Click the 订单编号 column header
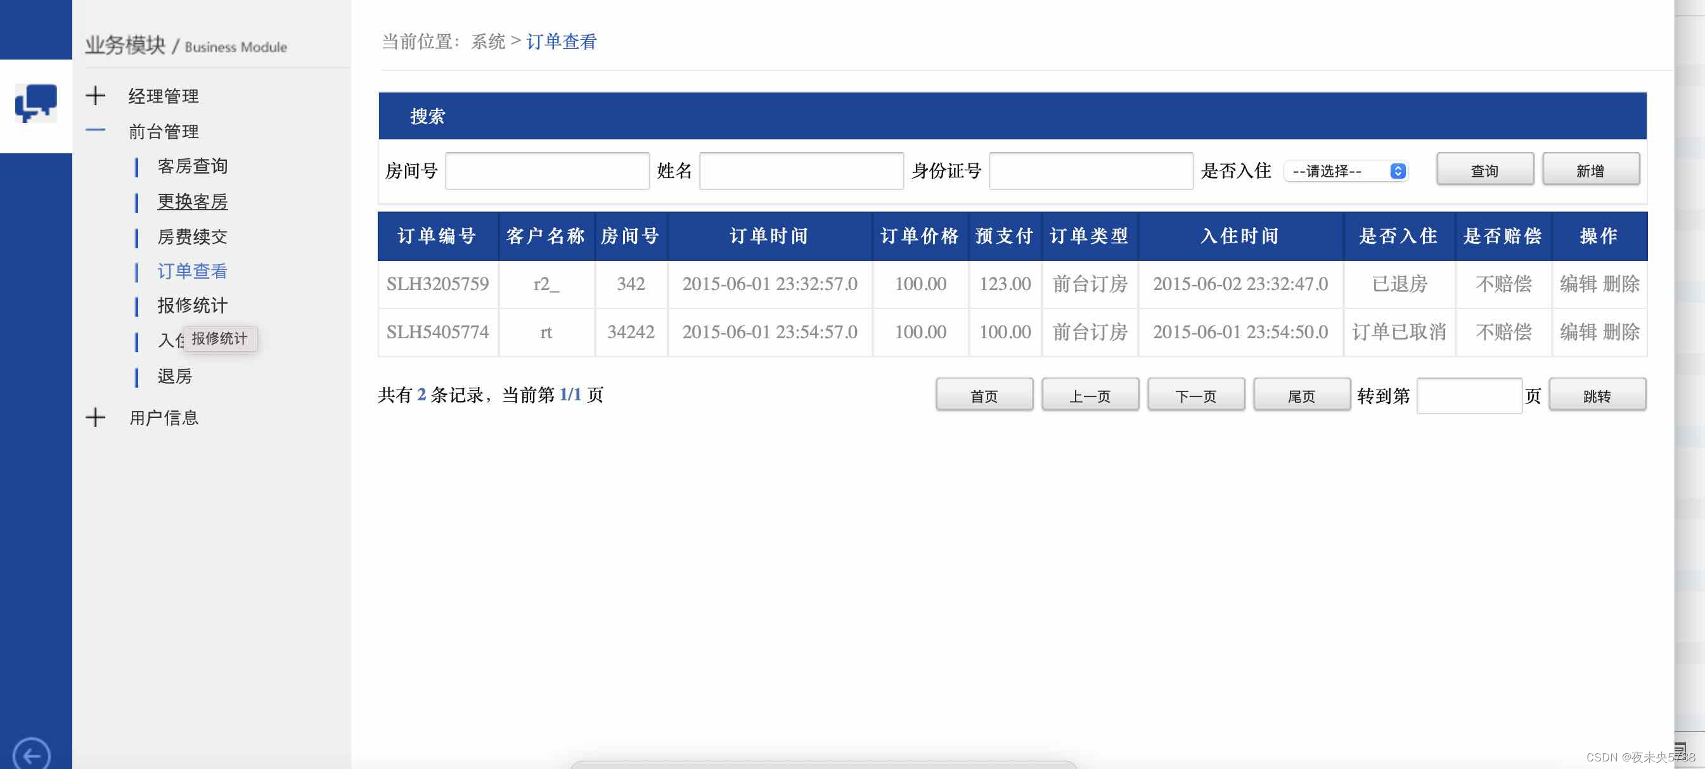The height and width of the screenshot is (769, 1705). 437,236
